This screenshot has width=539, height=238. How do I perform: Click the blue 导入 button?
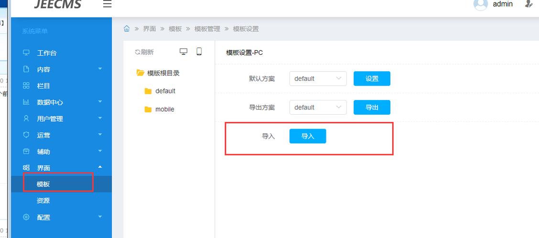click(x=308, y=136)
